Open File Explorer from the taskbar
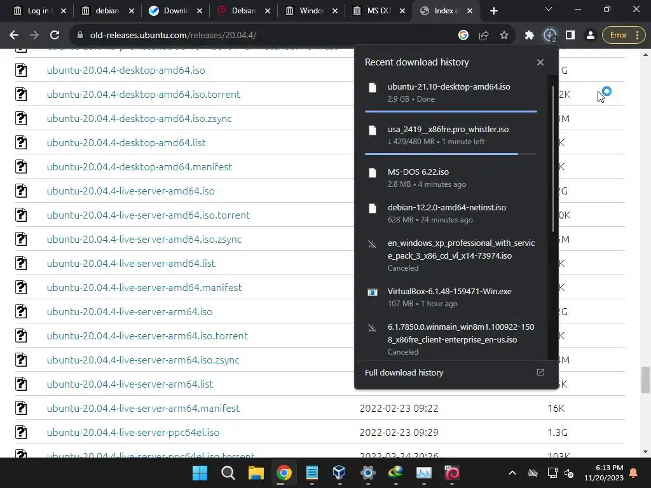This screenshot has width=651, height=488. click(256, 473)
